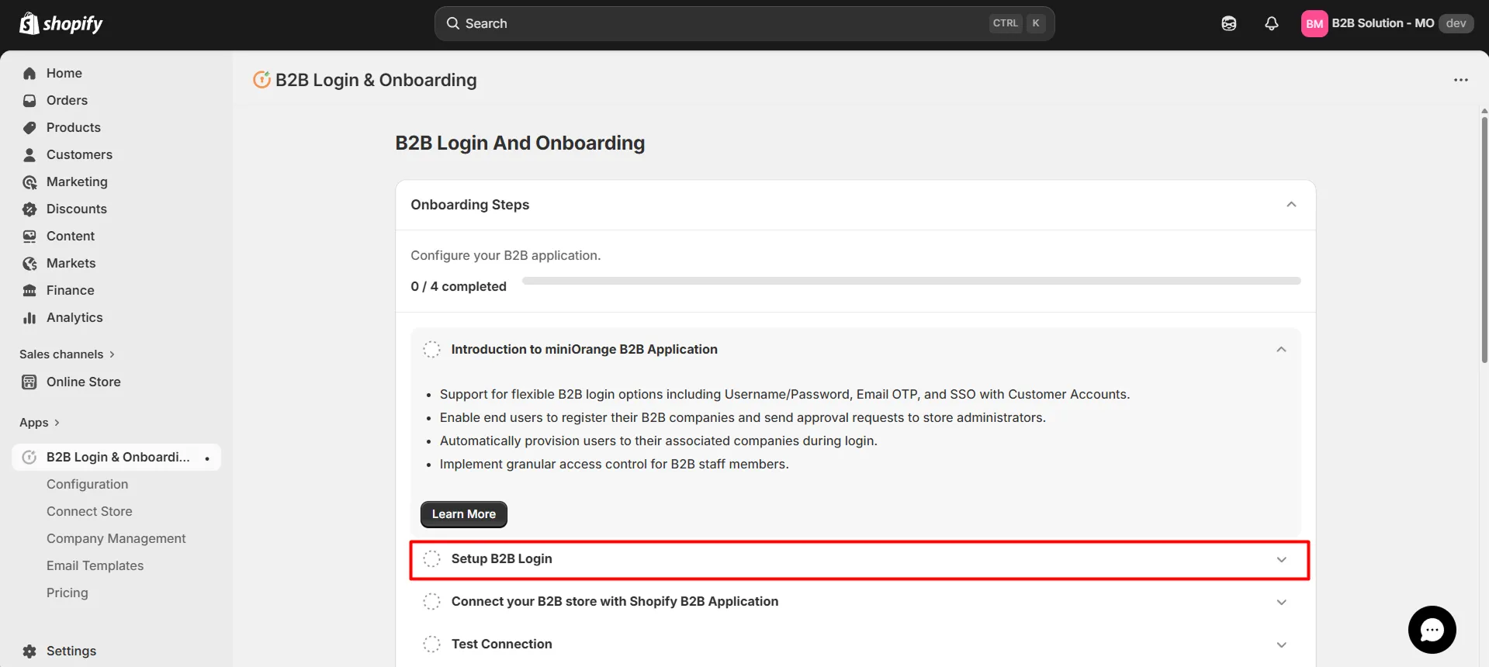The width and height of the screenshot is (1489, 667).
Task: Collapse the Onboarding Steps card
Action: [1291, 205]
